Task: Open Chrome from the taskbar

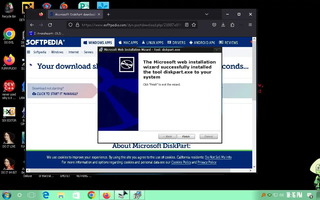Action: (91, 195)
